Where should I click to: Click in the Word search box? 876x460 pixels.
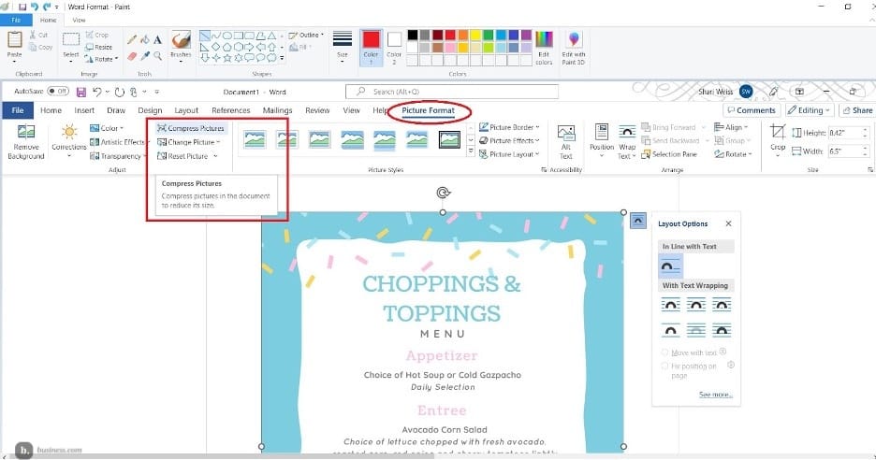452,92
